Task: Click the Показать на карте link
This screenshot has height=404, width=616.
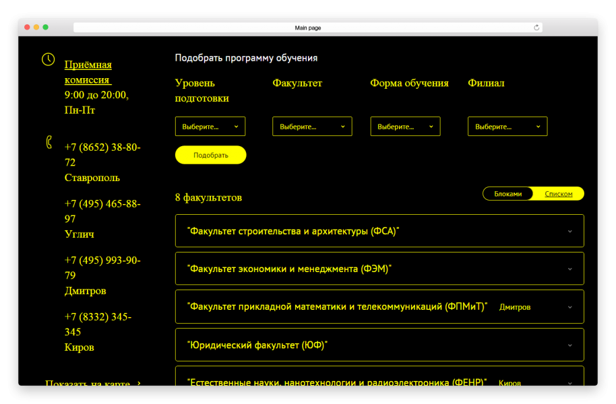Action: coord(88,383)
